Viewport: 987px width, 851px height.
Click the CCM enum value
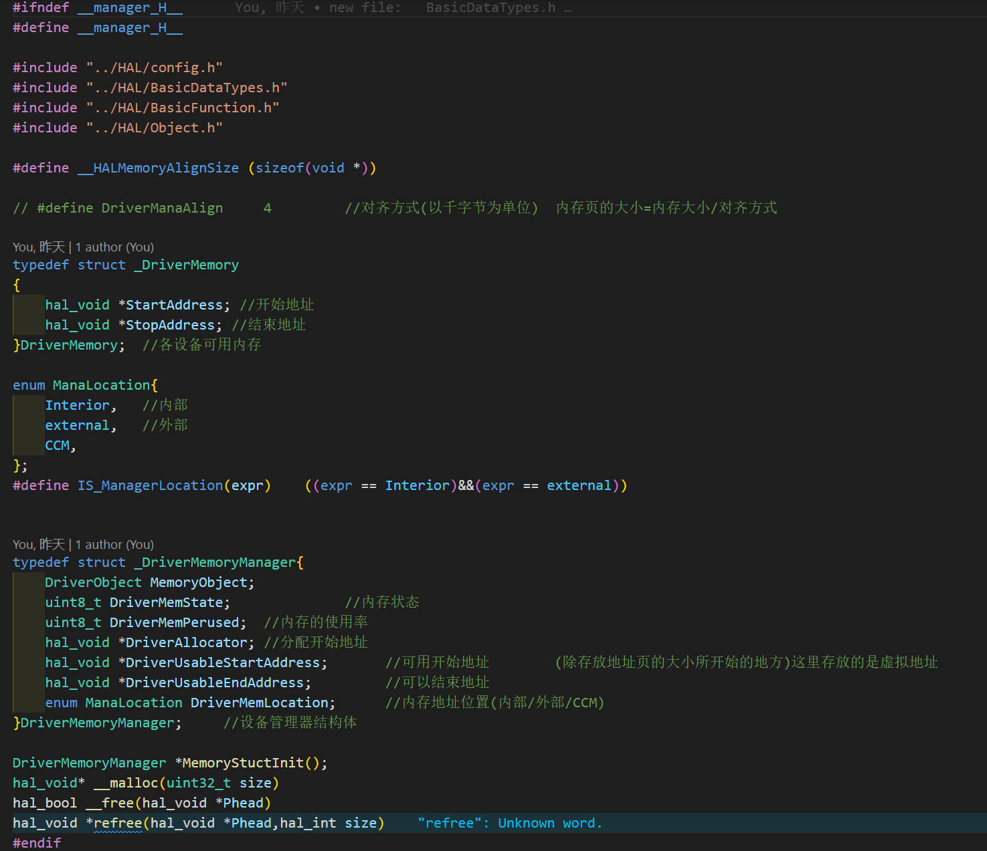[57, 445]
